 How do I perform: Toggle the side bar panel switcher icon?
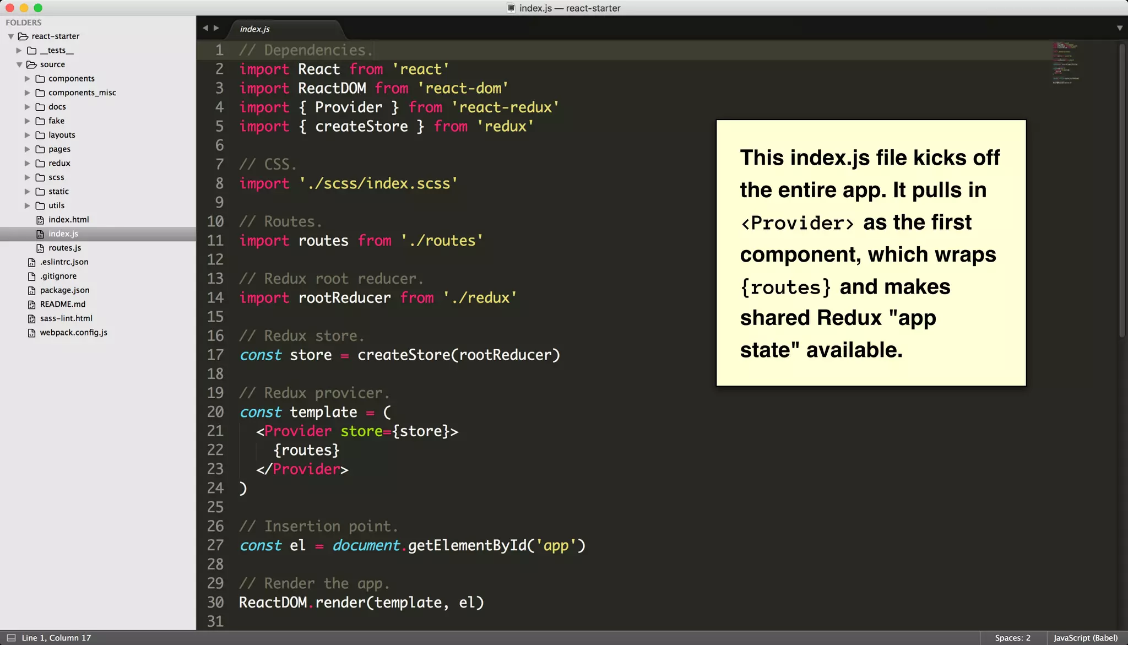coord(11,638)
